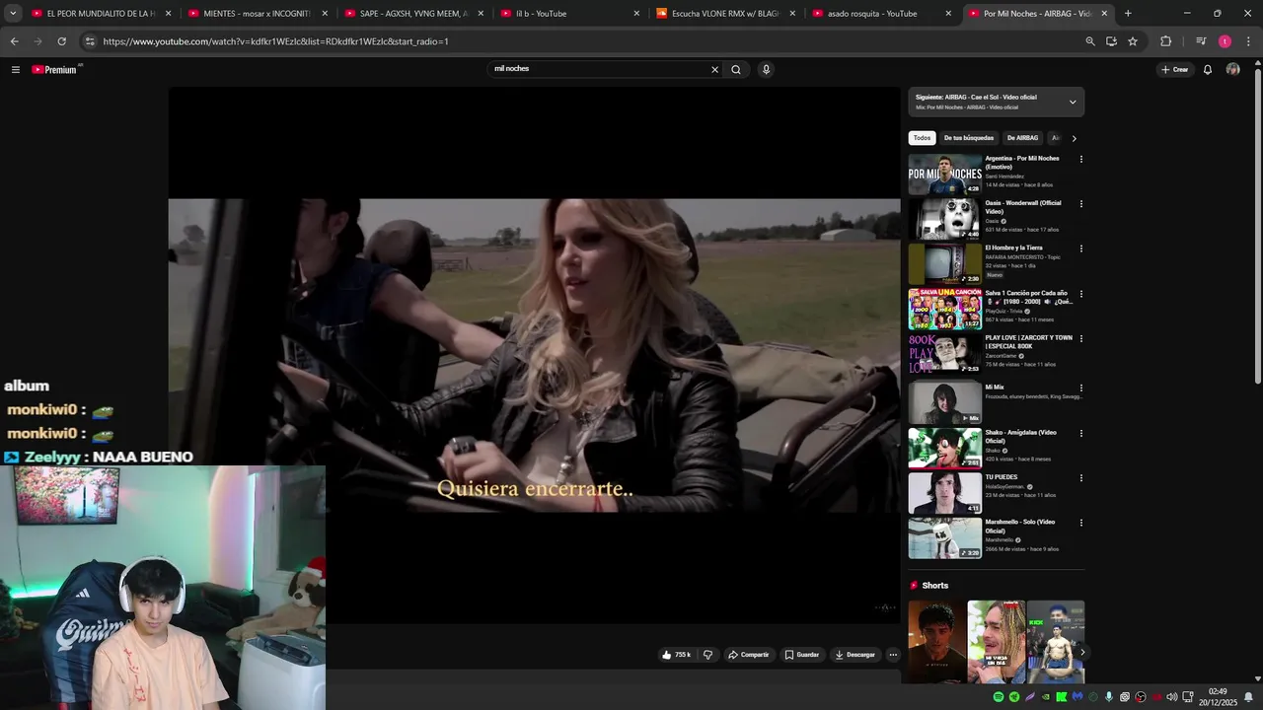Open options for Oasis - Wonderwall video
Screen dimensions: 1263x710
1080,204
